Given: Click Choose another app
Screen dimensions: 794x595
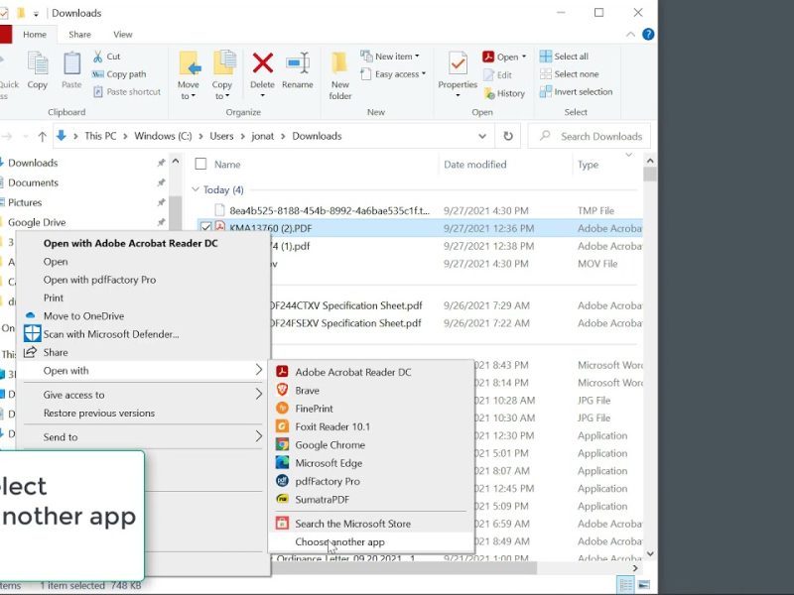Looking at the screenshot, I should point(371,541).
